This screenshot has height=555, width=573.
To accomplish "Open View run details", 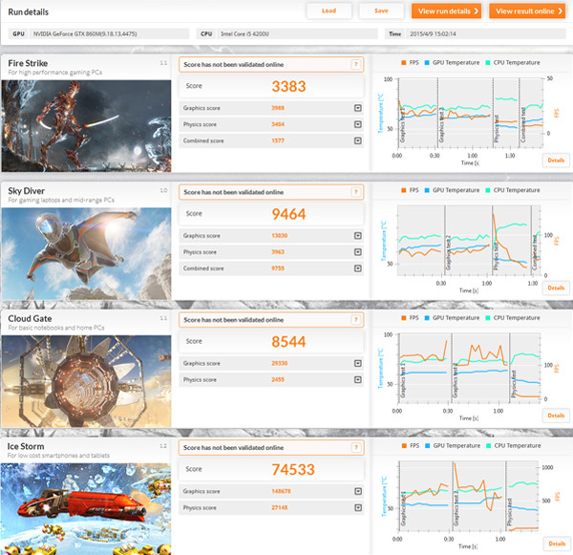I will click(x=446, y=11).
